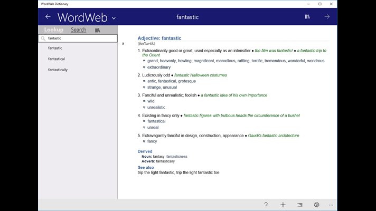
Task: Open the bookshelf tab in sidebar
Action: point(97,30)
